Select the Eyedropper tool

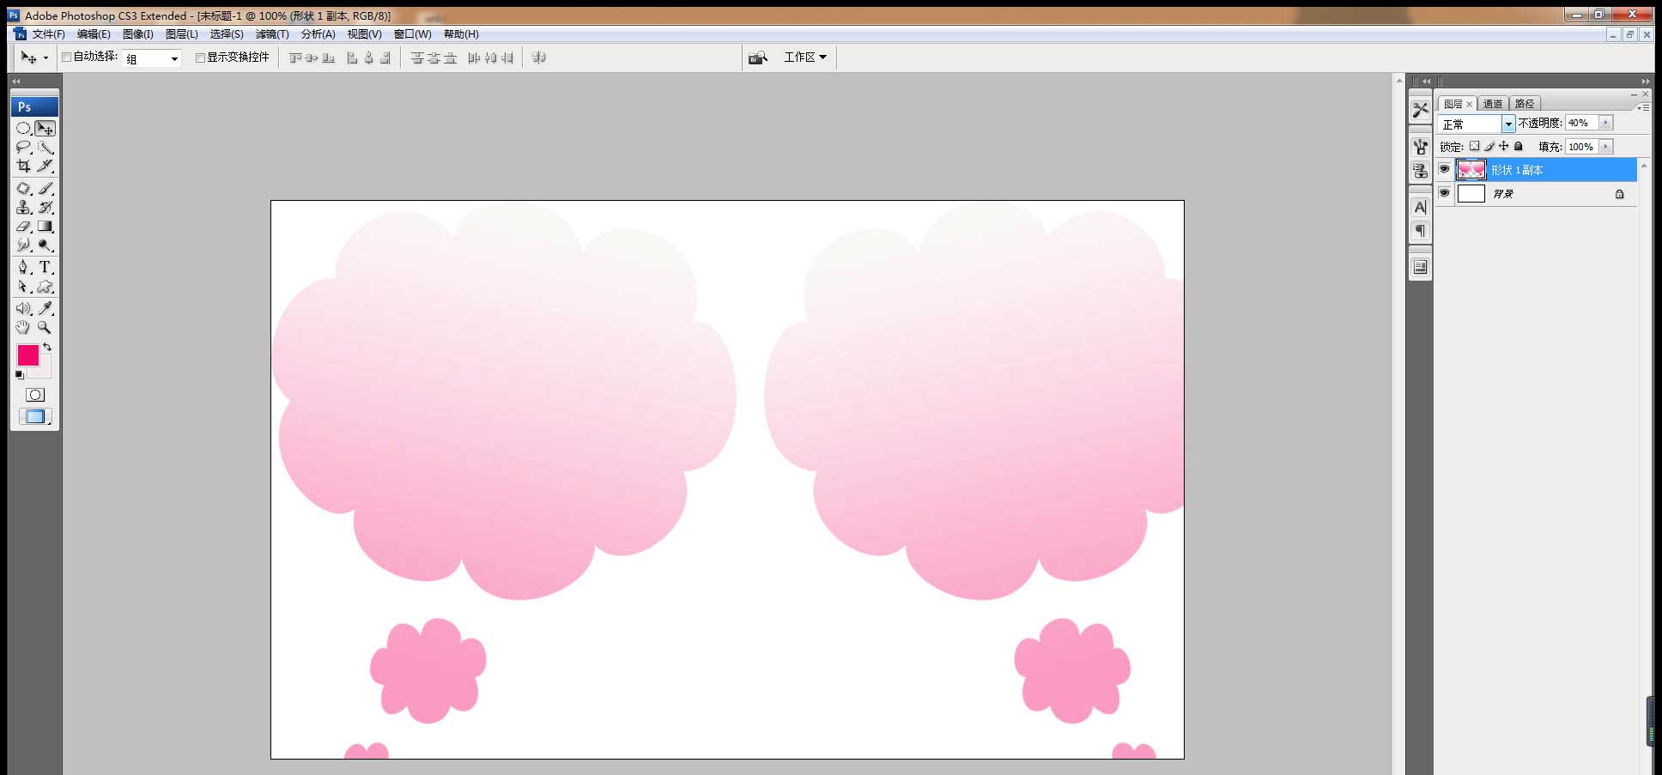click(45, 308)
